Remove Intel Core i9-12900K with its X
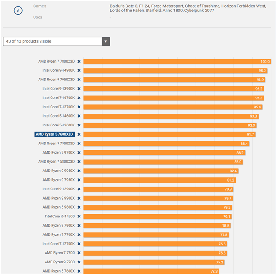276x274 pixels. (x=79, y=189)
